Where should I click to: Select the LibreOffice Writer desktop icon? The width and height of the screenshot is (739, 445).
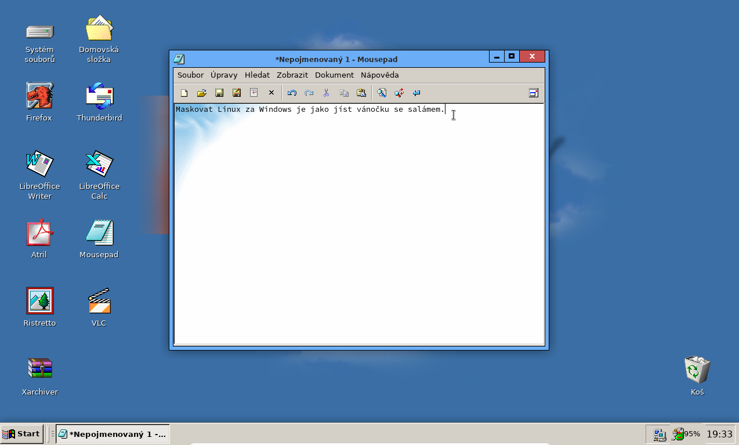tap(39, 175)
